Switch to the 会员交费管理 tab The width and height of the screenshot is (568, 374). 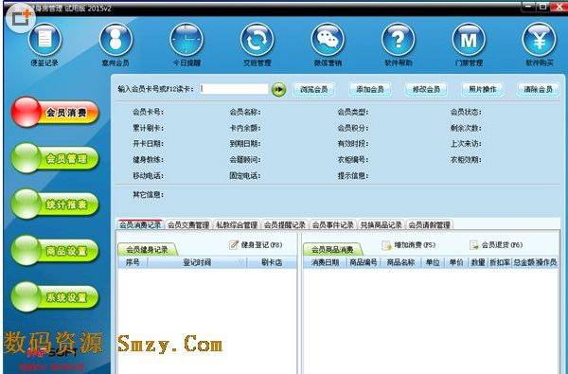pos(188,224)
